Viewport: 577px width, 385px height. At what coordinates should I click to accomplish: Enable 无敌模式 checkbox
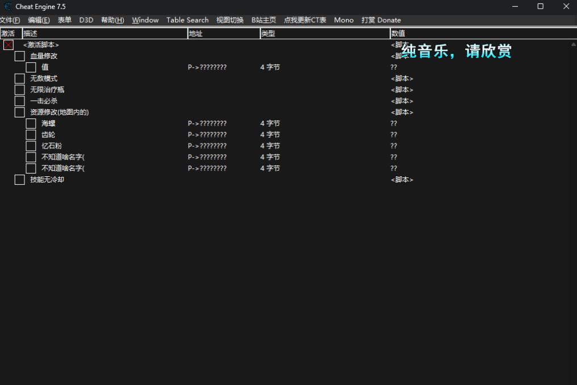19,79
